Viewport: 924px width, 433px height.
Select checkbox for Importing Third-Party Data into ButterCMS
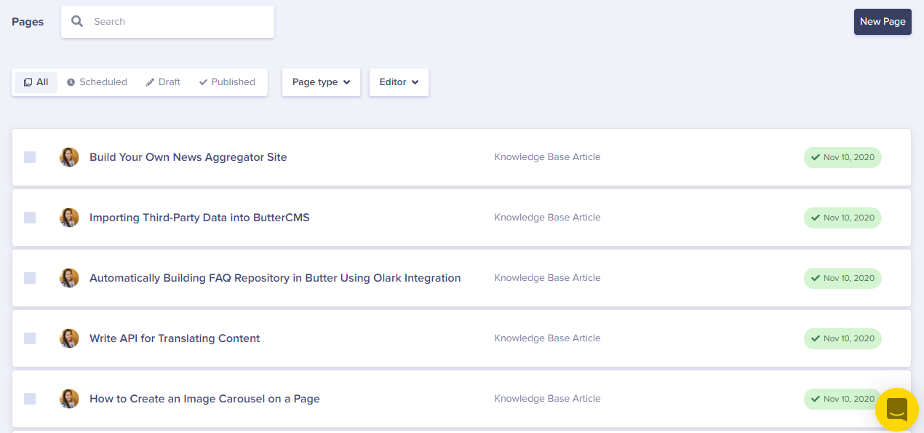30,218
